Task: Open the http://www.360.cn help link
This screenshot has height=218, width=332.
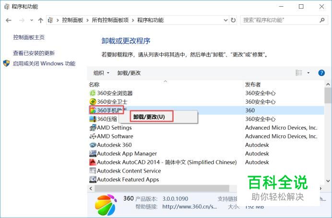Action: click(x=190, y=207)
